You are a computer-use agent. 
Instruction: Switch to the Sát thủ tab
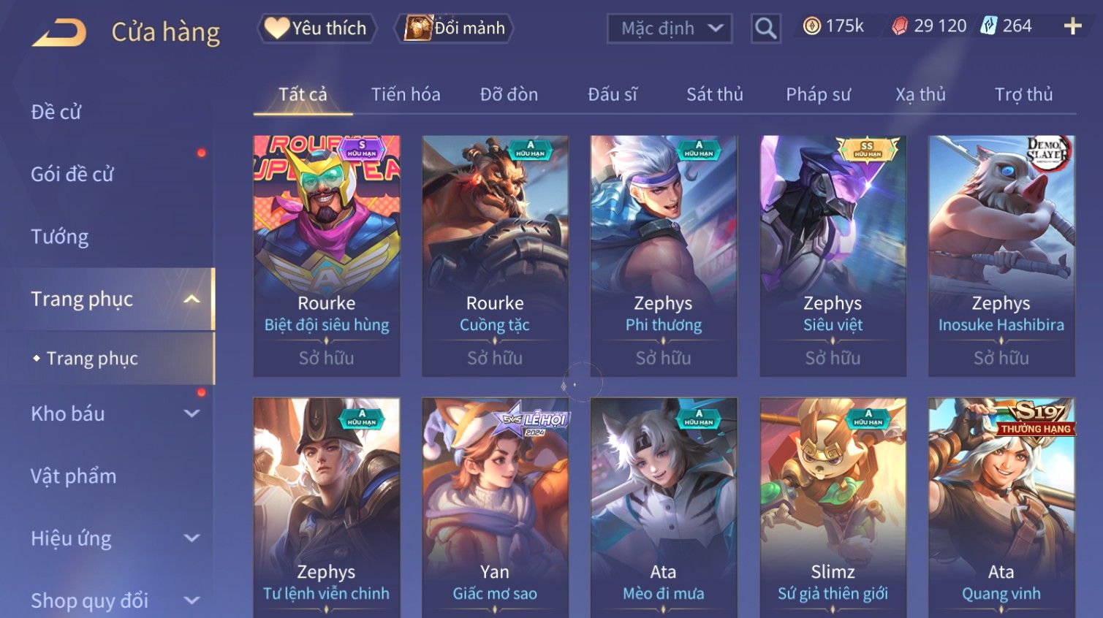click(714, 94)
